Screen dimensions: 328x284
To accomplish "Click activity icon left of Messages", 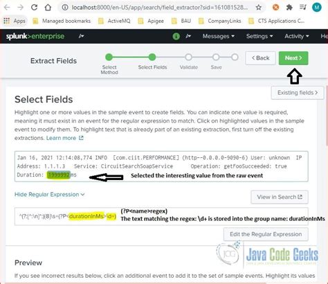I will pyautogui.click(x=188, y=36).
